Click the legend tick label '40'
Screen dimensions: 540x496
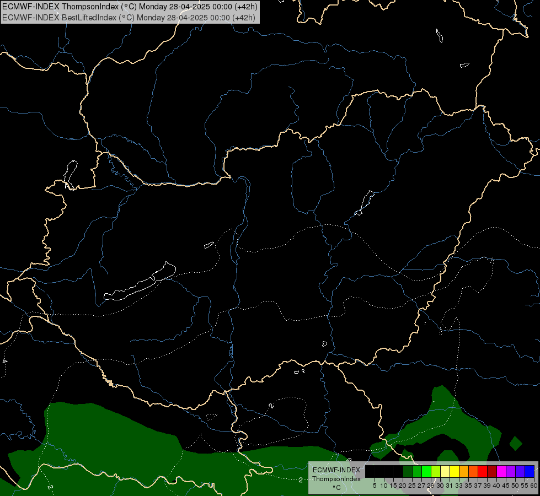click(x=496, y=486)
